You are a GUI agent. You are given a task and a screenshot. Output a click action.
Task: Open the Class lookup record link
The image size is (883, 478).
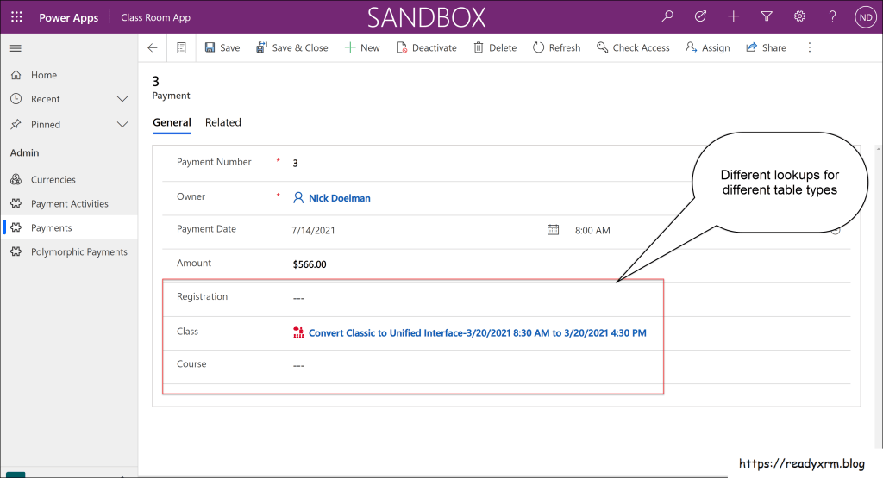click(477, 332)
